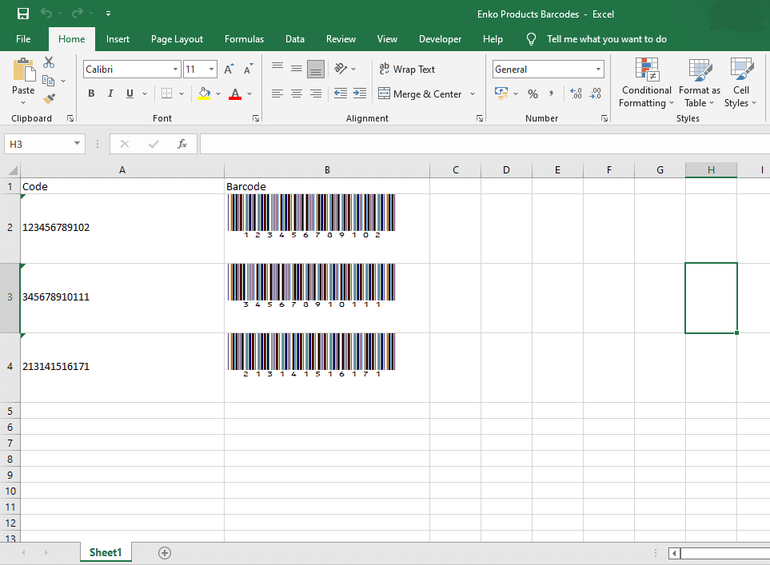770x565 pixels.
Task: Switch to the Insert tab
Action: [x=118, y=39]
